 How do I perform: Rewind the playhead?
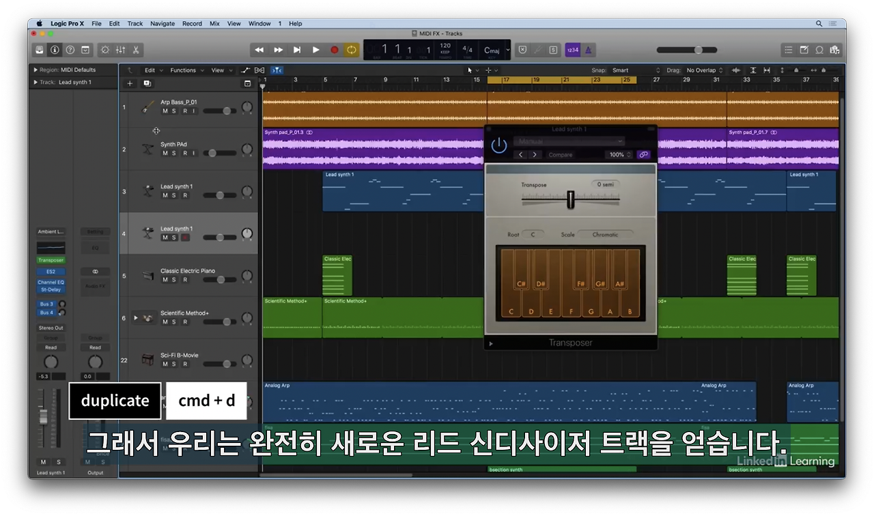point(259,50)
